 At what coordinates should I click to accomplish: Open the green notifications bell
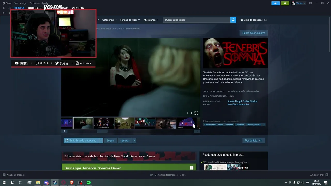click(285, 3)
